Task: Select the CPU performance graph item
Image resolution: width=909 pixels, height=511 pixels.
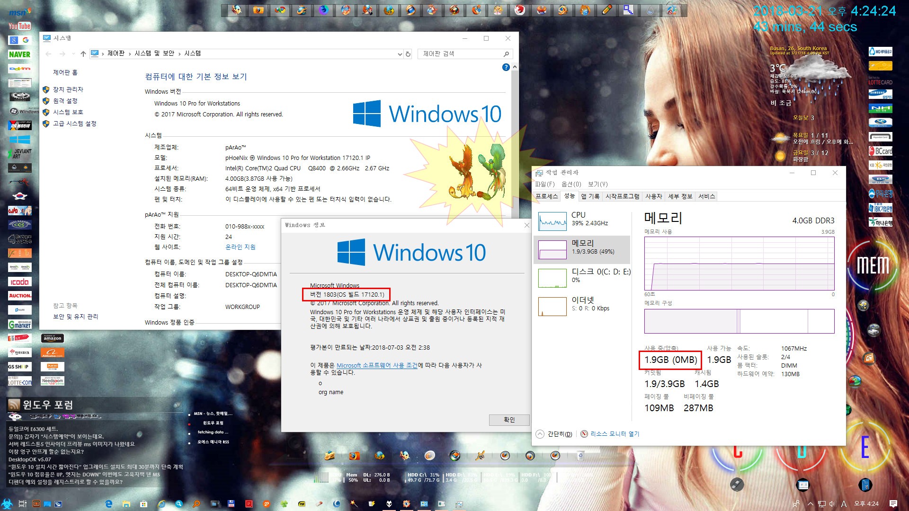Action: click(582, 221)
